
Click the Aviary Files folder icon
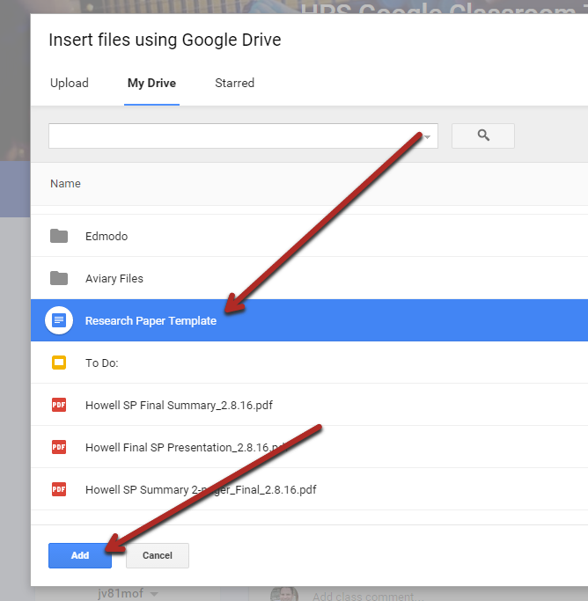click(x=59, y=278)
